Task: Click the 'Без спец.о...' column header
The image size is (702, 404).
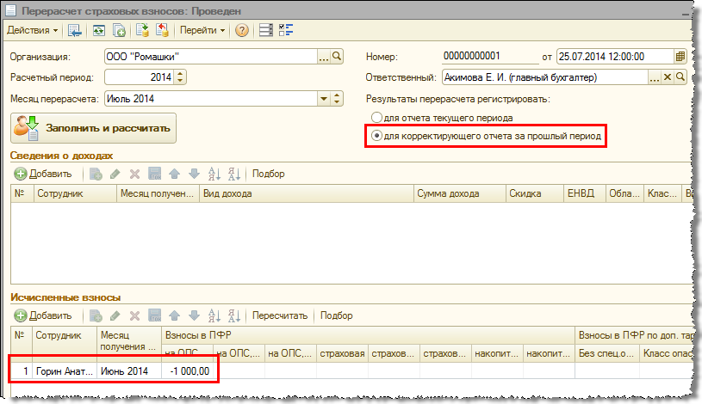Action: point(607,353)
